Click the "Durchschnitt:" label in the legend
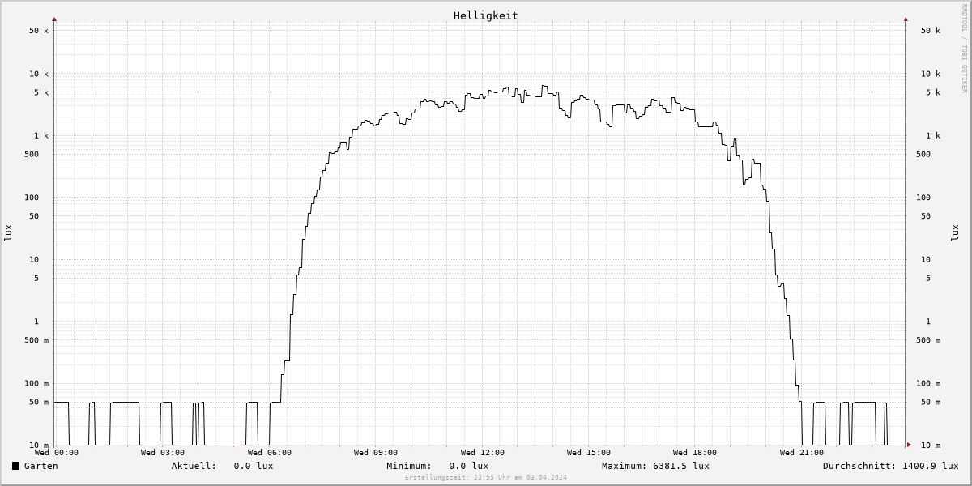 point(859,466)
